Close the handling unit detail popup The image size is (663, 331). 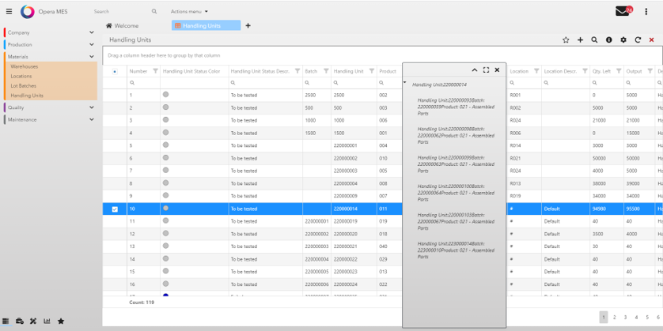click(497, 70)
